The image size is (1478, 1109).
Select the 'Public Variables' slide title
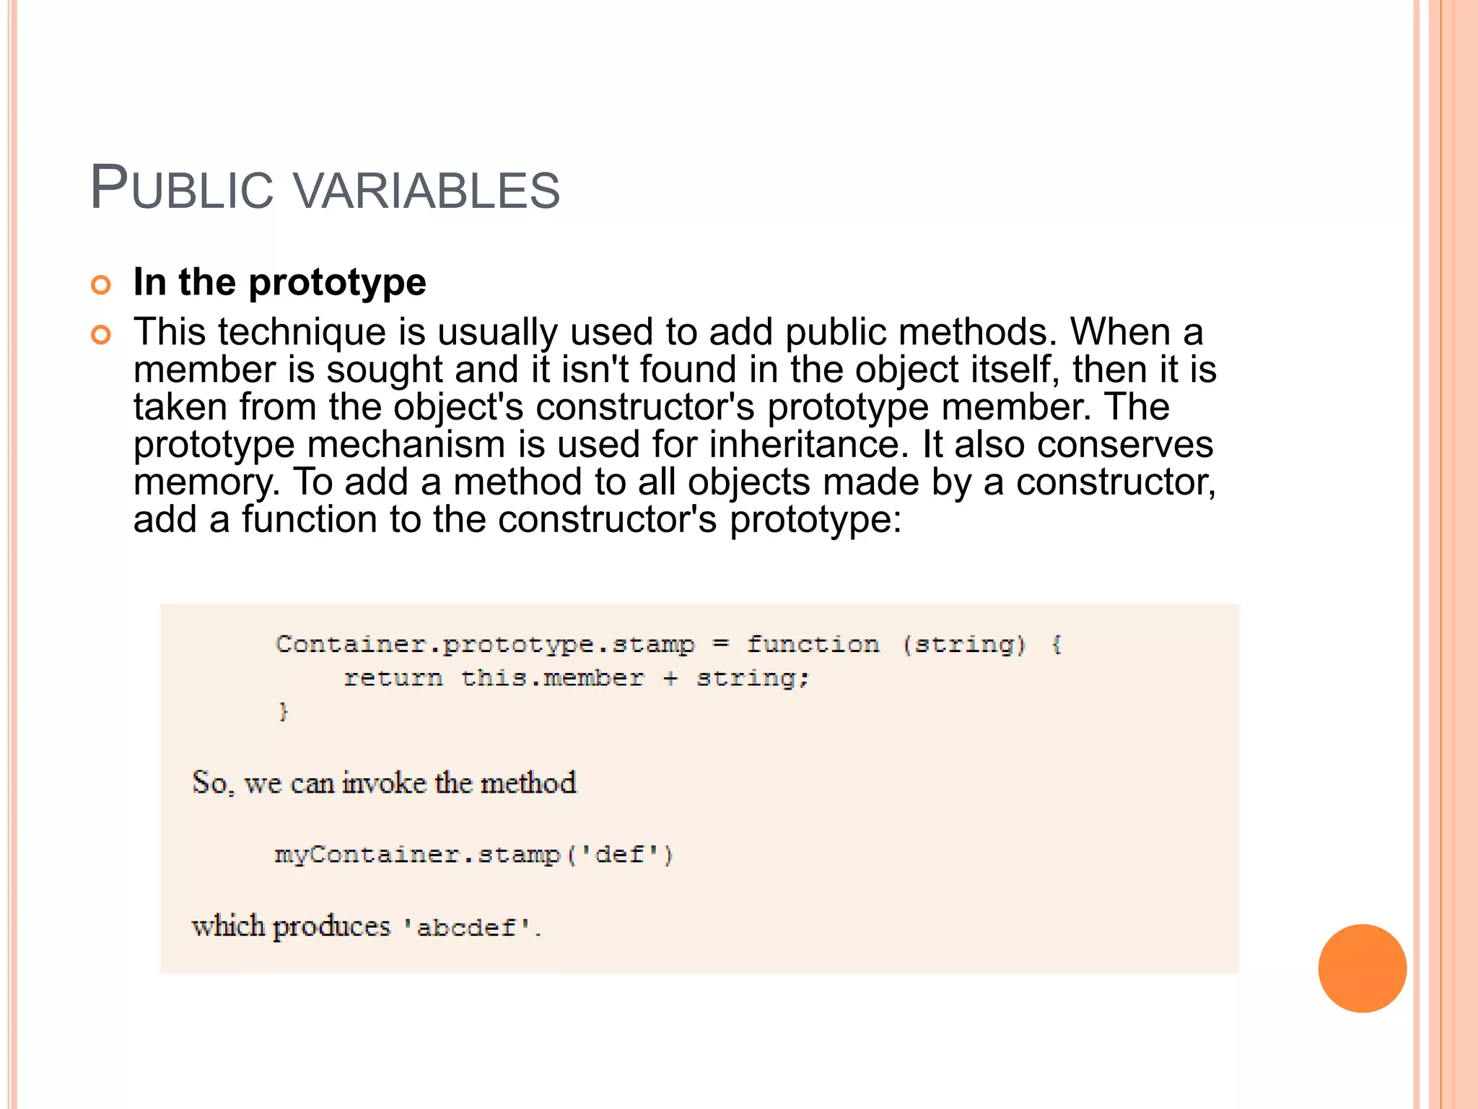325,188
